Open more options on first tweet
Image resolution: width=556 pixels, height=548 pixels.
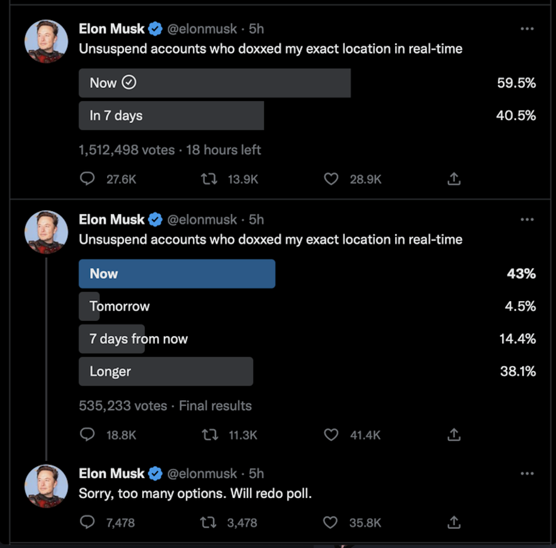click(x=527, y=29)
